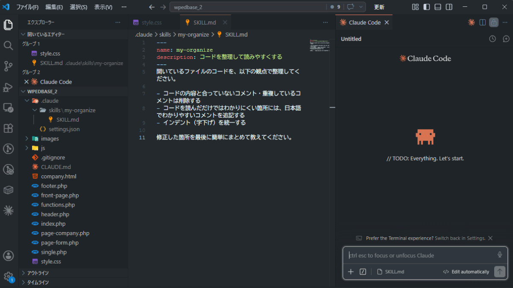Click the back navigation arrow
Viewport: 513px width, 288px height.
point(152,7)
